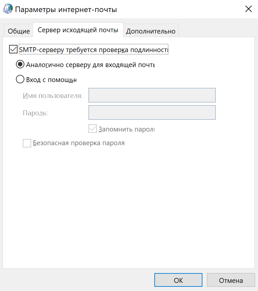Choose the Вход с помощью radio option

[20, 79]
